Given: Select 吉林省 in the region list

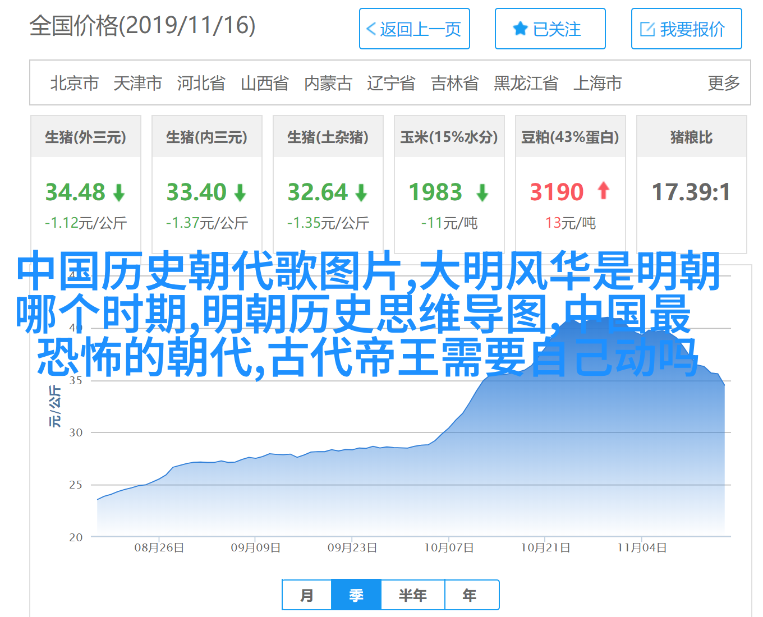Looking at the screenshot, I should 455,83.
